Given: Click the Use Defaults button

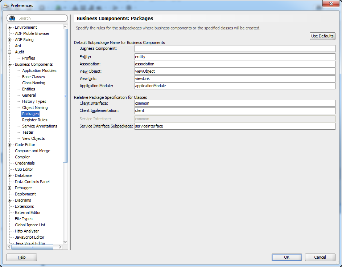Looking at the screenshot, I should coord(322,36).
